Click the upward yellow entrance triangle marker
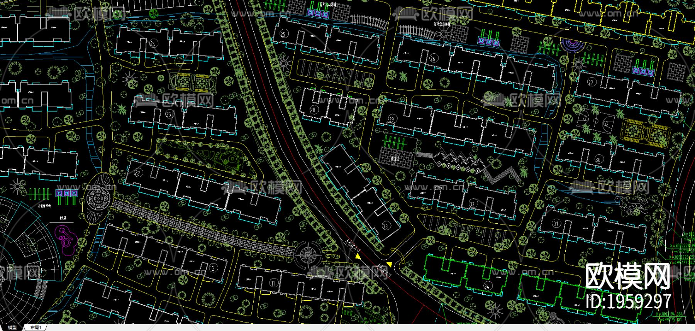The width and height of the screenshot is (695, 331). [x=358, y=256]
